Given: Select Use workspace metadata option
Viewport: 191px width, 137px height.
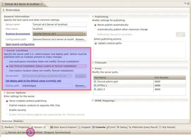Looking at the screenshot, I should click(7, 61).
